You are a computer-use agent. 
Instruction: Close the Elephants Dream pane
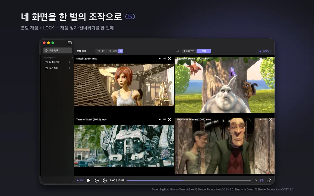point(270,119)
